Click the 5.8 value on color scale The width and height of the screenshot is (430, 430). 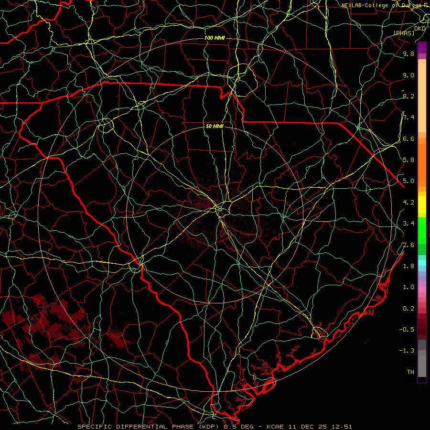(408, 160)
